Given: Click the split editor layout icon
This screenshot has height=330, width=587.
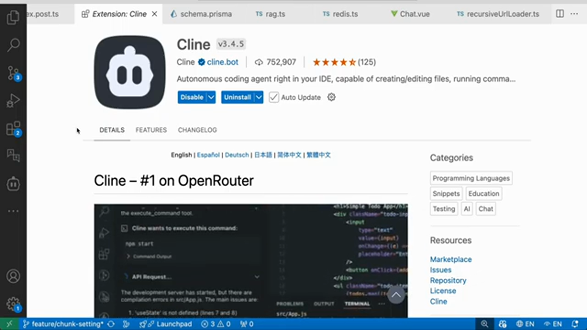Looking at the screenshot, I should point(560,14).
